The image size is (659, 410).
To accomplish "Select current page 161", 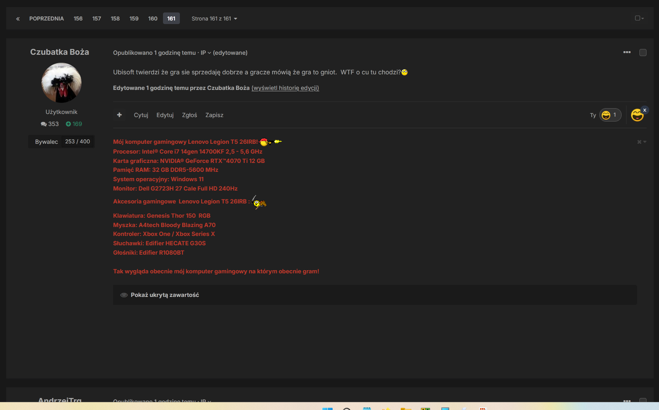I will pyautogui.click(x=171, y=19).
